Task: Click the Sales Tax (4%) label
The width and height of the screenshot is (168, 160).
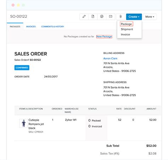Action: pos(110,154)
